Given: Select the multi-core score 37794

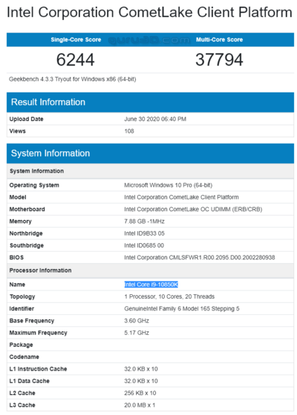Looking at the screenshot, I should click(219, 59).
